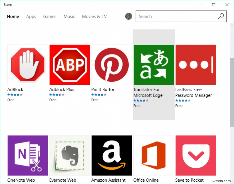Click the star rating under Translator app
Viewport: 234px width, 184px height.
click(140, 100)
